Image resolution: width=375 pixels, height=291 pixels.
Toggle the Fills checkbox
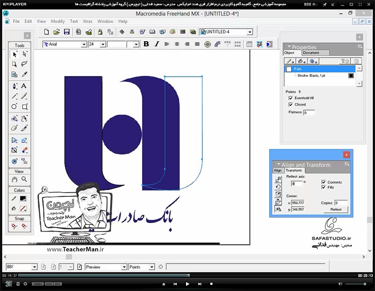point(323,187)
